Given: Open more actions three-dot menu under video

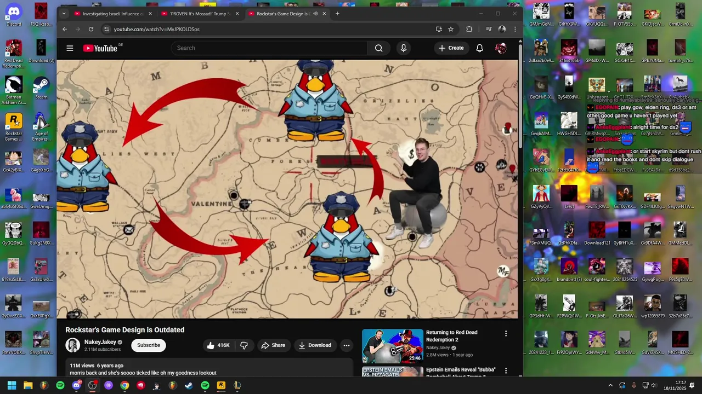Looking at the screenshot, I should (x=346, y=345).
